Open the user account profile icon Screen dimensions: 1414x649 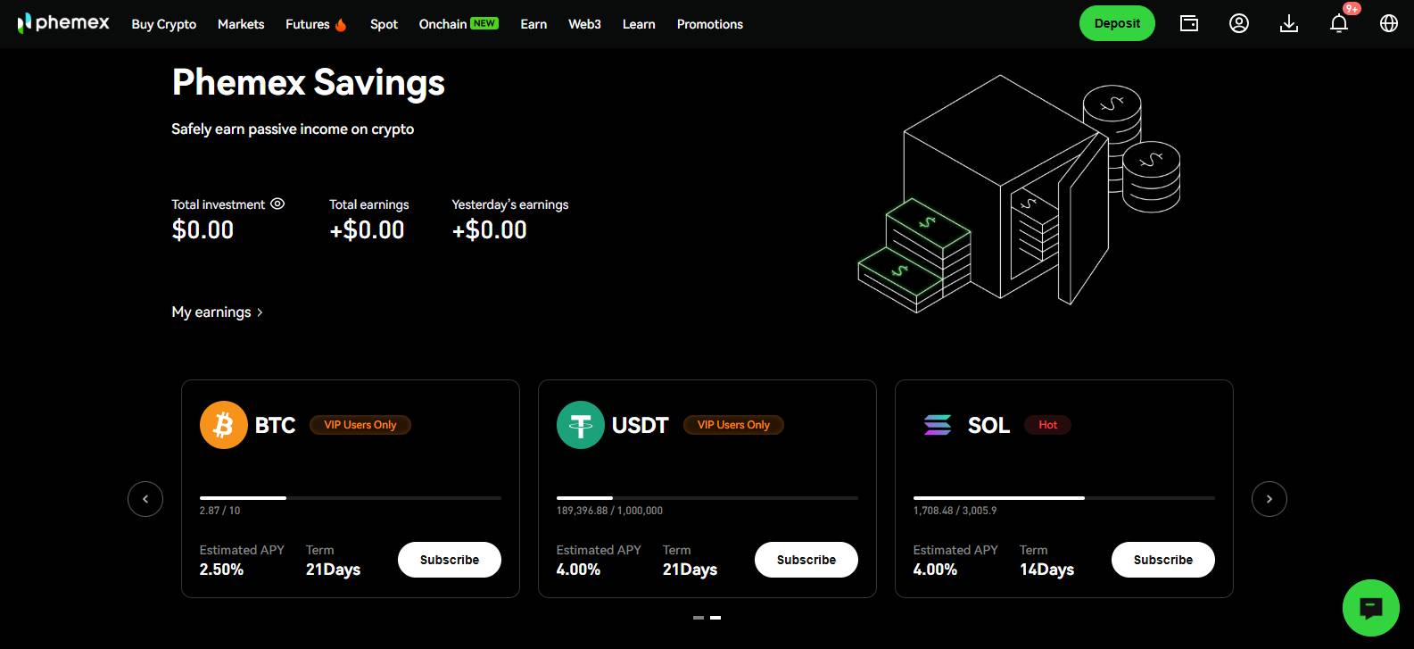pyautogui.click(x=1239, y=23)
